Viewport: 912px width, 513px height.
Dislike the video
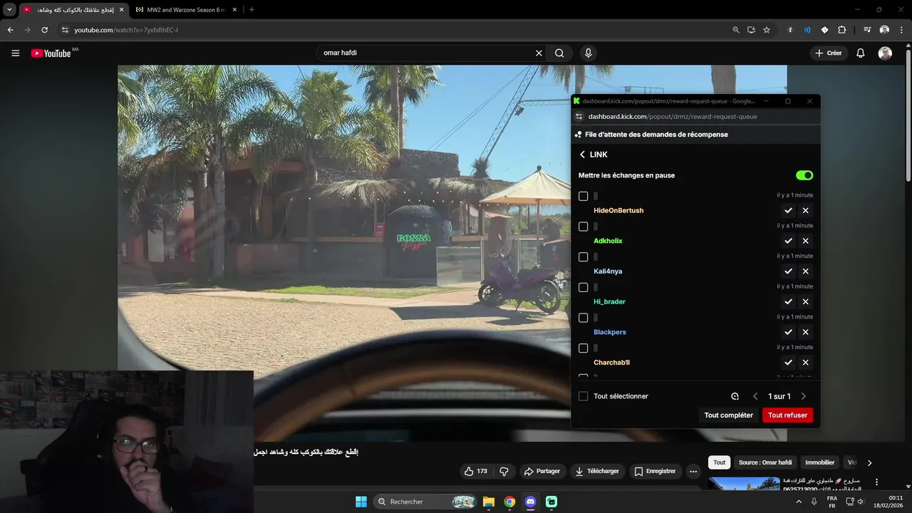tap(504, 471)
